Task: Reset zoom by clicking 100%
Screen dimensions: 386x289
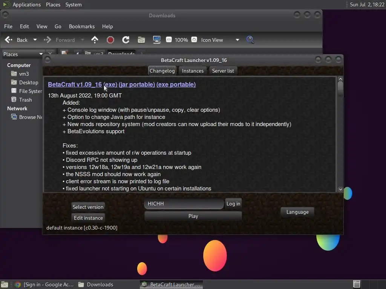Action: [181, 40]
